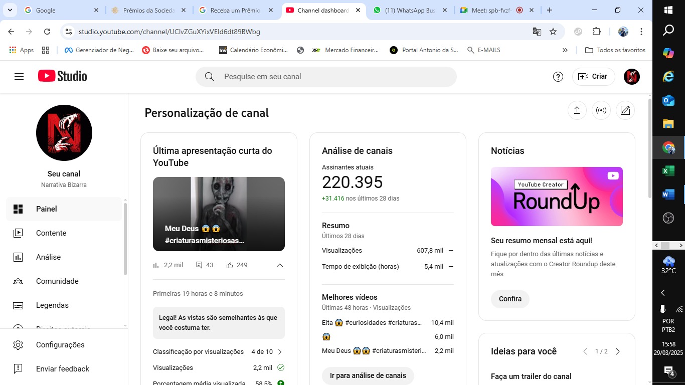
Task: Show more bookmarks with the double chevron
Action: click(565, 50)
